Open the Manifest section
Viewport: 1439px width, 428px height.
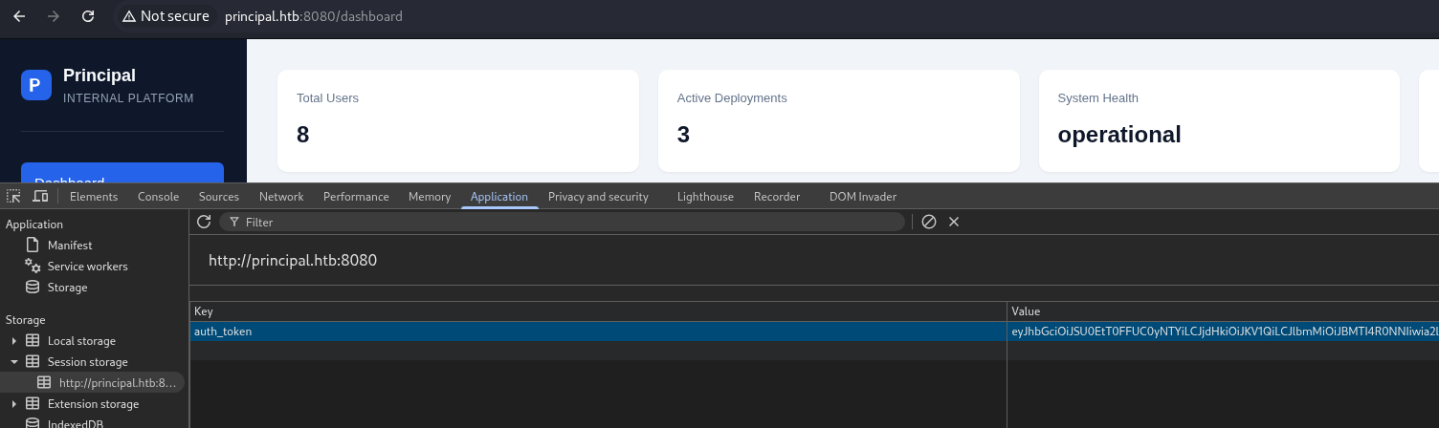(70, 246)
